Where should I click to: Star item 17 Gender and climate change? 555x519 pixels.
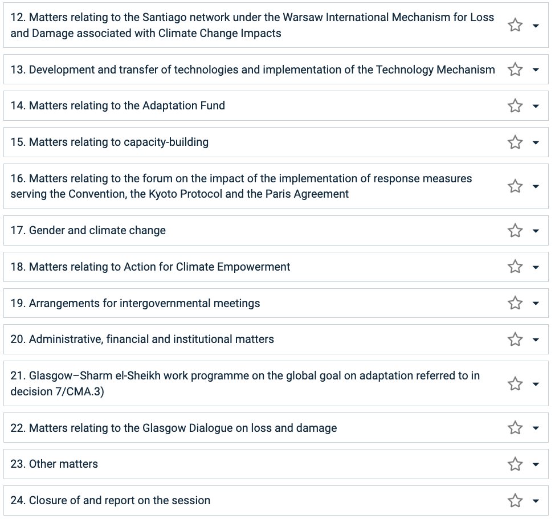point(515,231)
